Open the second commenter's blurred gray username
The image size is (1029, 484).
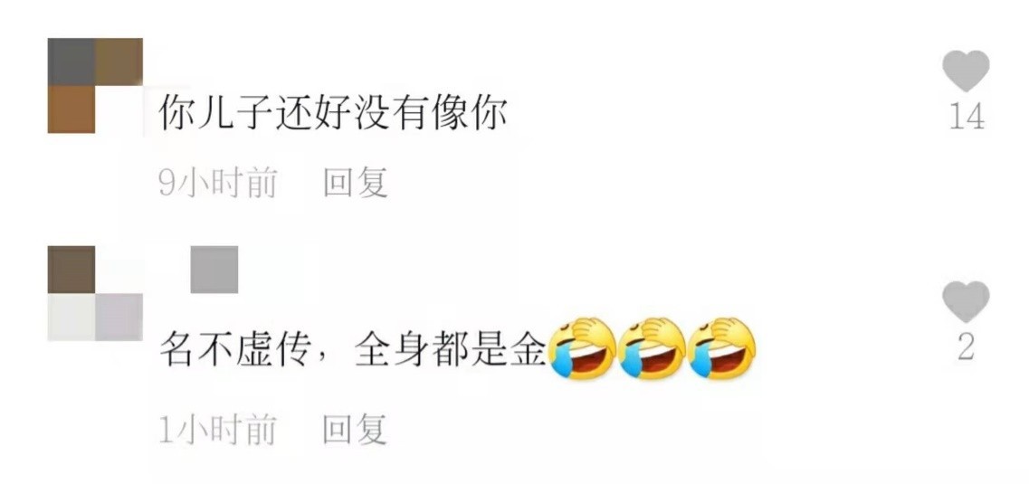pos(214,270)
